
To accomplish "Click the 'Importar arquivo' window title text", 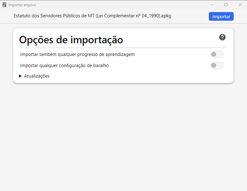I will 22,5.
